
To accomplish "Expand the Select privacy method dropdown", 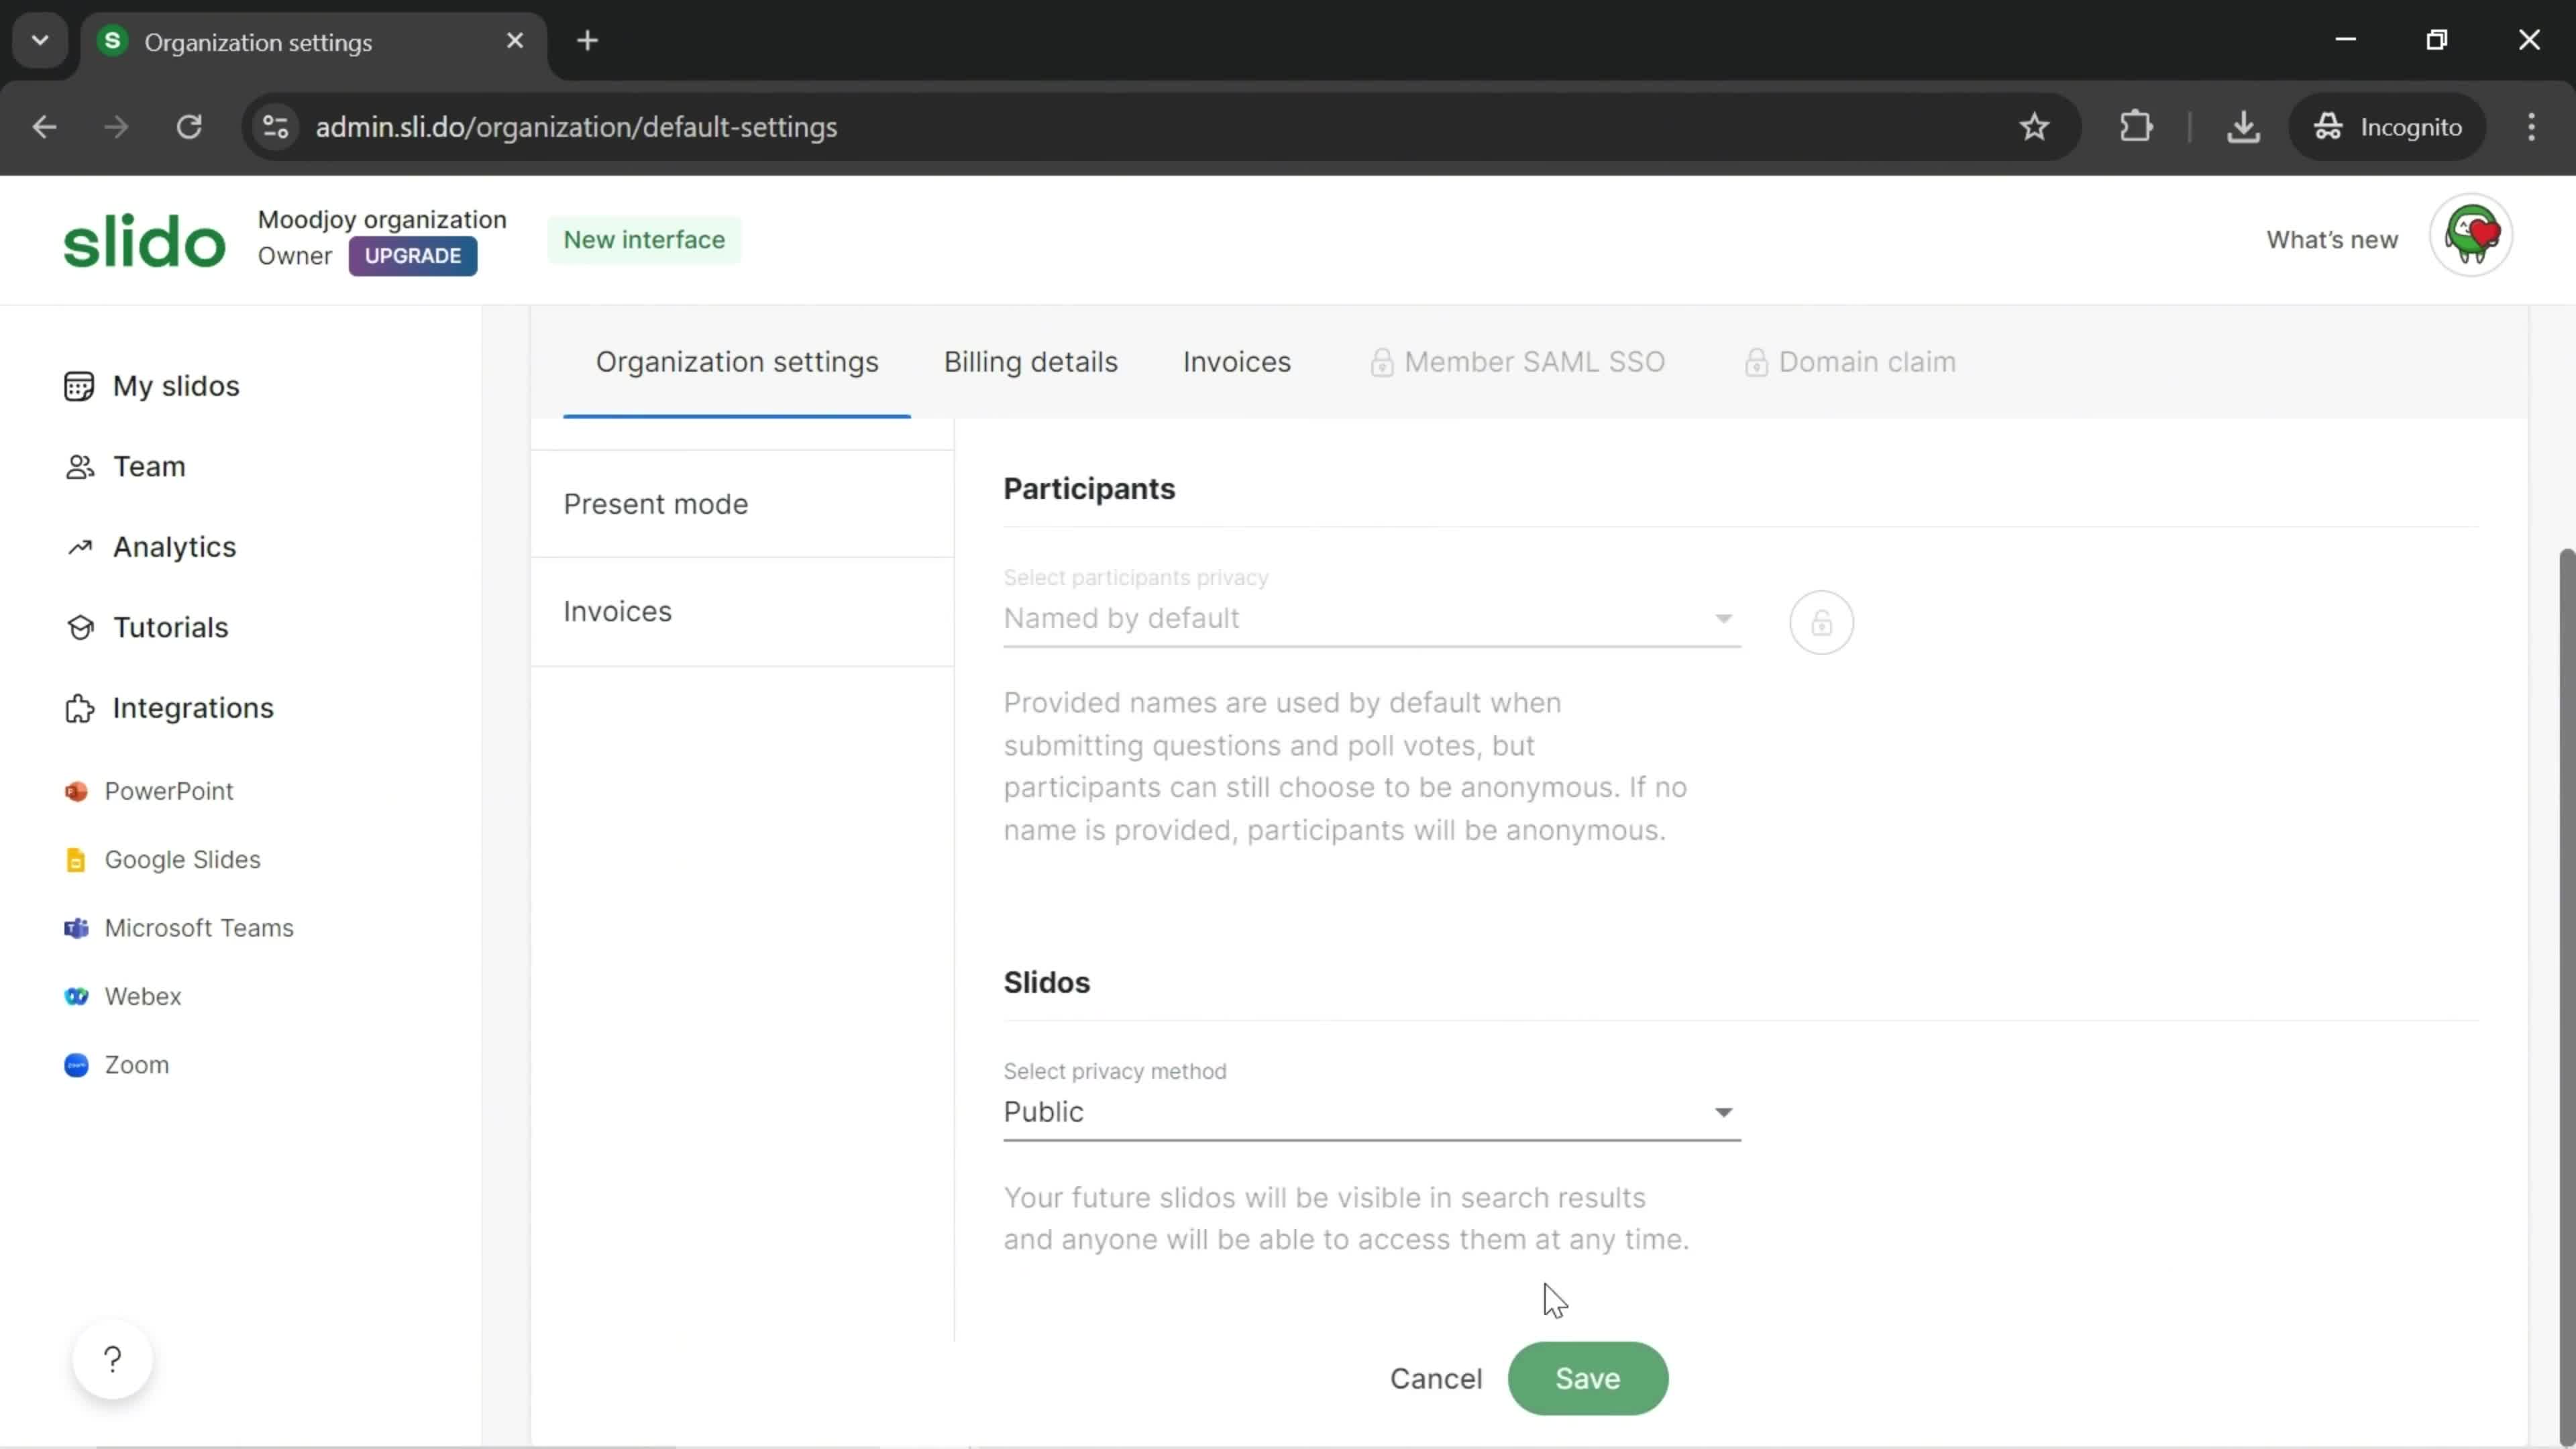I will click(x=1371, y=1111).
